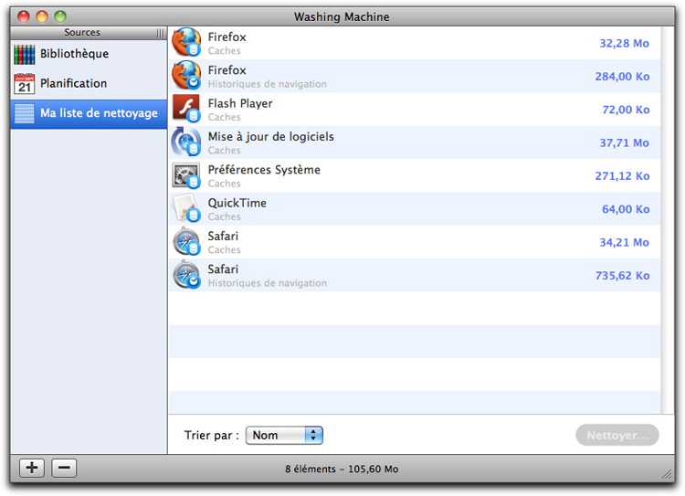Image resolution: width=685 pixels, height=496 pixels.
Task: Select the '37,71 Mo' size value
Action: click(624, 142)
